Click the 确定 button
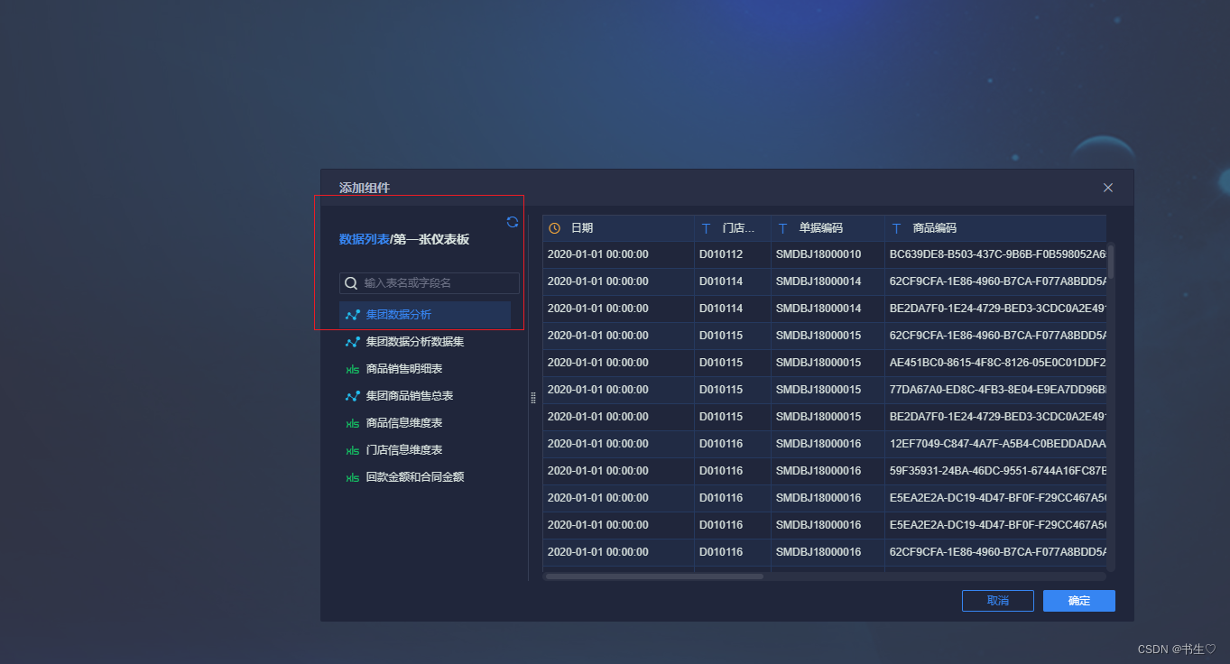The image size is (1230, 664). (x=1079, y=601)
